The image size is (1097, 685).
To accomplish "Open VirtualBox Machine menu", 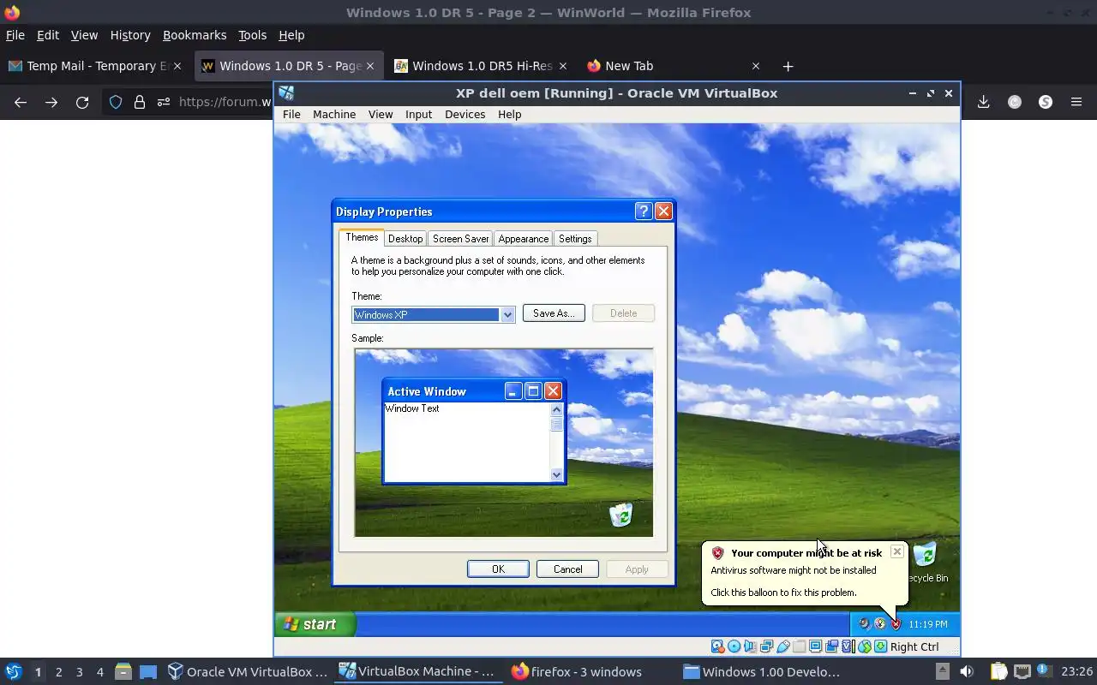I will coord(334,114).
